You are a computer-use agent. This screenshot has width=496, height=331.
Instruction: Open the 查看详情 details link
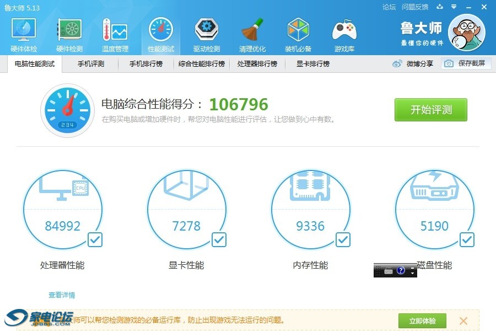pos(62,295)
